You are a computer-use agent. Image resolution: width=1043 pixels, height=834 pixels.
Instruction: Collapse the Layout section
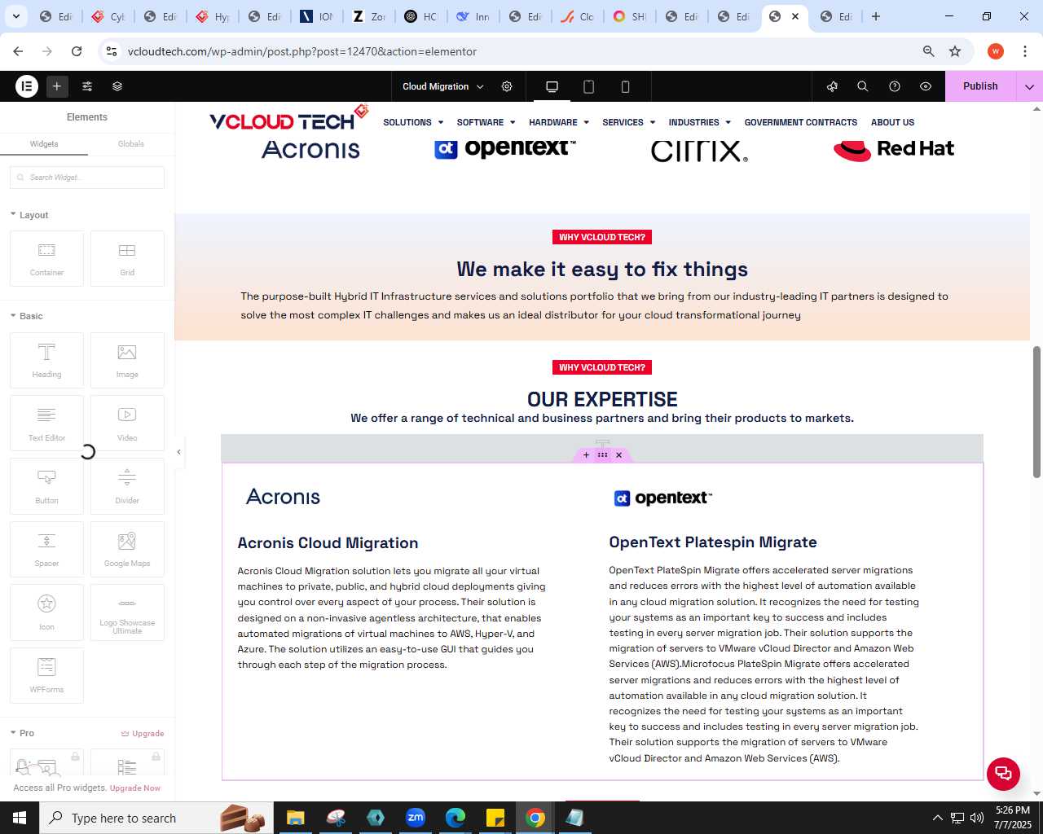(x=29, y=215)
